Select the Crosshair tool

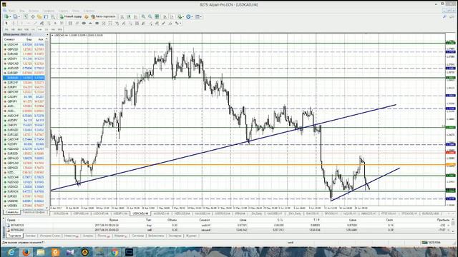14,24
